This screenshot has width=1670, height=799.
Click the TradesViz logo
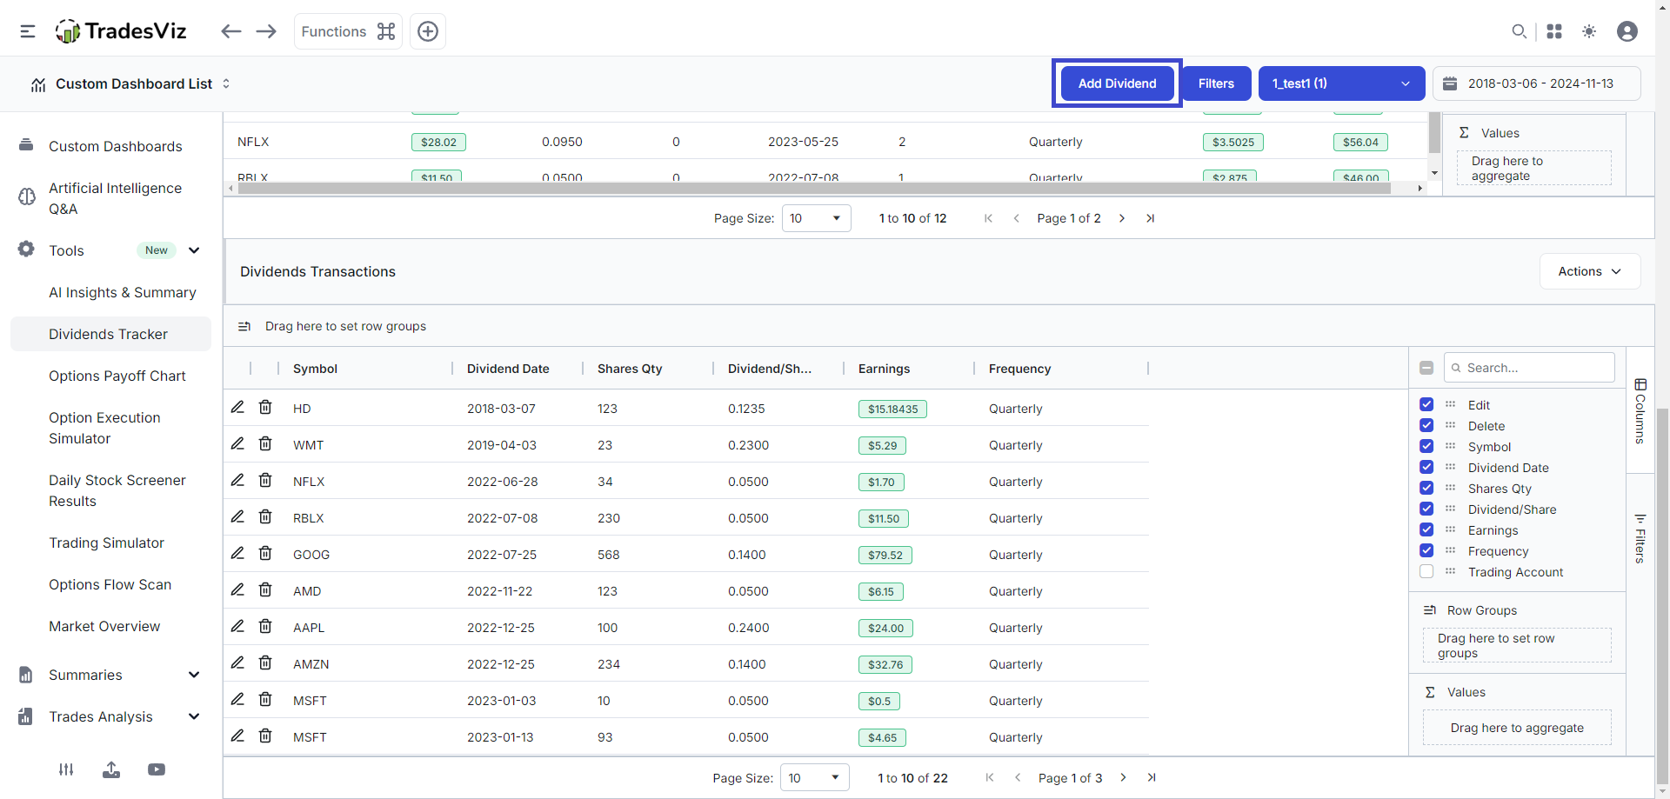click(121, 31)
